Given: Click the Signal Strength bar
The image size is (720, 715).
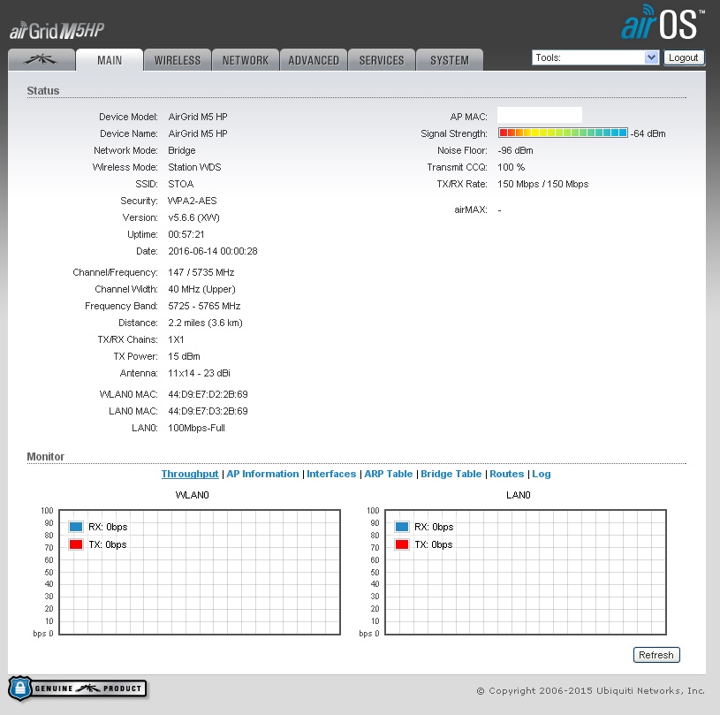Looking at the screenshot, I should 563,133.
